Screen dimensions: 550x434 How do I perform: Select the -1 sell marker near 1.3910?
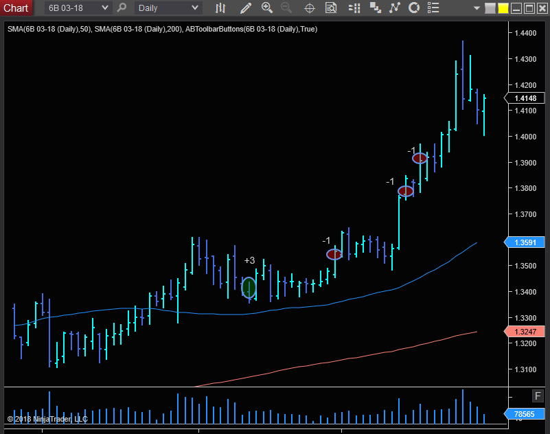click(x=420, y=158)
